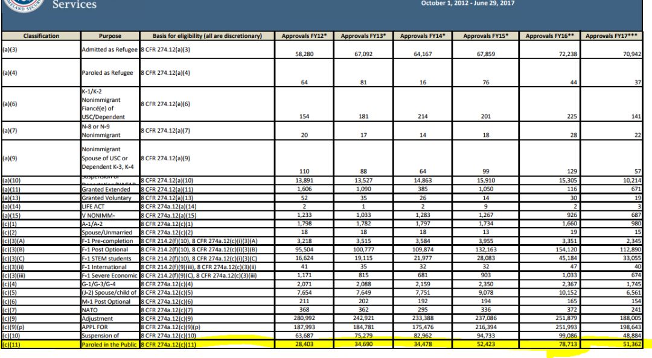The height and width of the screenshot is (358, 652).
Task: Click the 'Services' header title text
Action: 74,5
